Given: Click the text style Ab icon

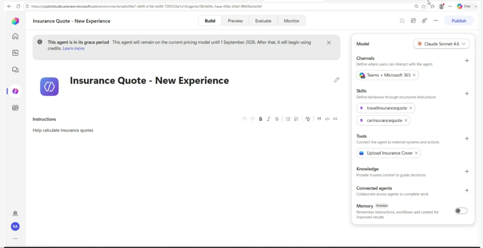Looking at the screenshot, I should [308, 119].
